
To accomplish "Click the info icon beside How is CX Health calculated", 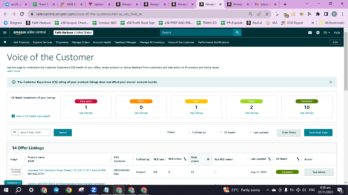I will (13, 116).
